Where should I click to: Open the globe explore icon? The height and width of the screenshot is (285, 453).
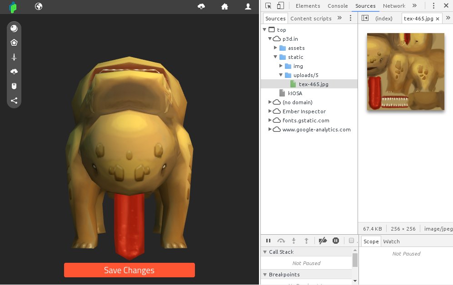[x=39, y=6]
